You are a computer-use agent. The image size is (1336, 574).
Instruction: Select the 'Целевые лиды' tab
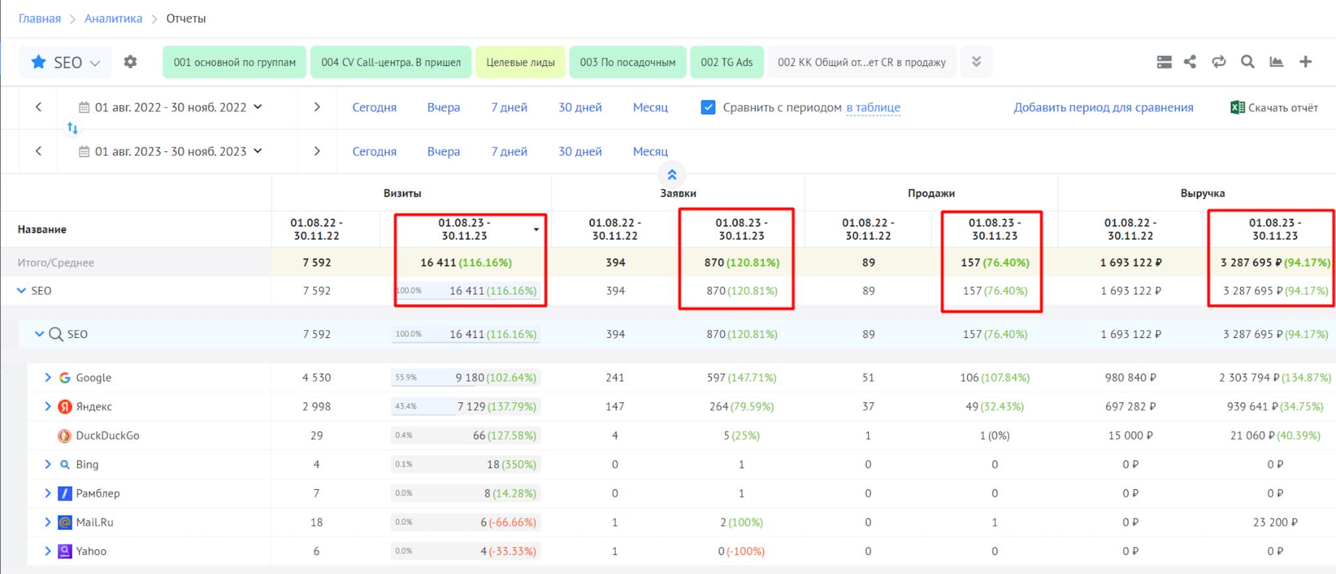point(520,63)
